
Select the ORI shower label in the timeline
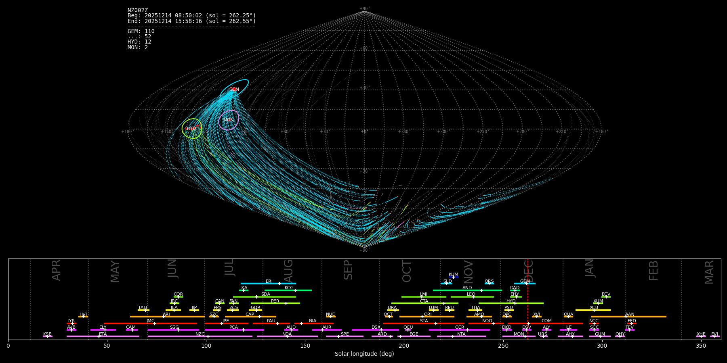tap(428, 314)
